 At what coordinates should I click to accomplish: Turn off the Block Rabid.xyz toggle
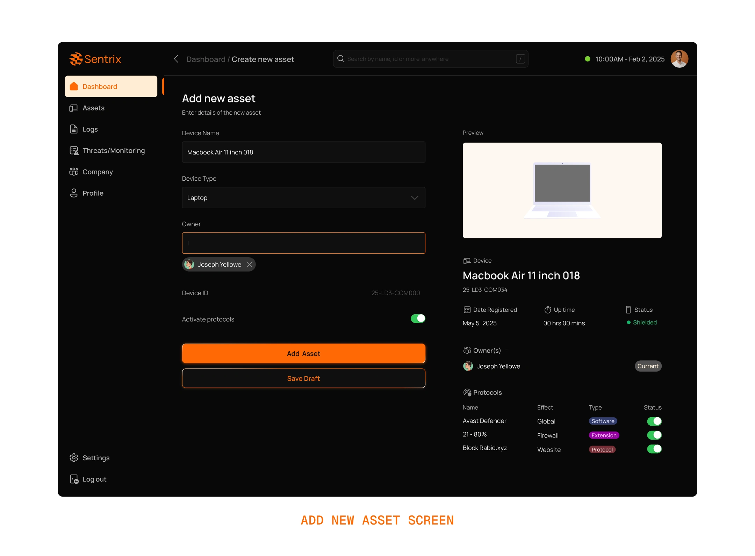click(x=654, y=449)
